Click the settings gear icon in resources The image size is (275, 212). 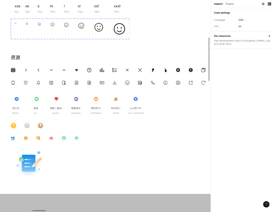[178, 83]
